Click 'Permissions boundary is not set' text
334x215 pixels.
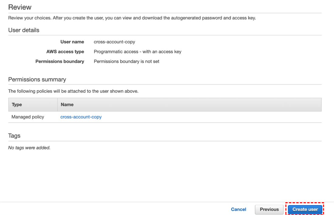[x=127, y=61]
